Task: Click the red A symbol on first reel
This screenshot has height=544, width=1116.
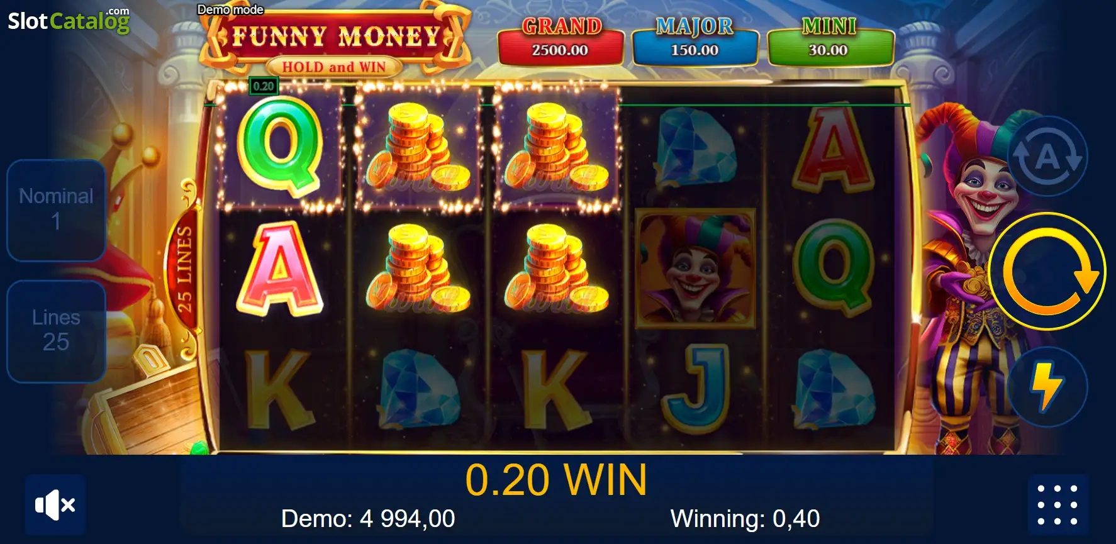Action: point(280,269)
